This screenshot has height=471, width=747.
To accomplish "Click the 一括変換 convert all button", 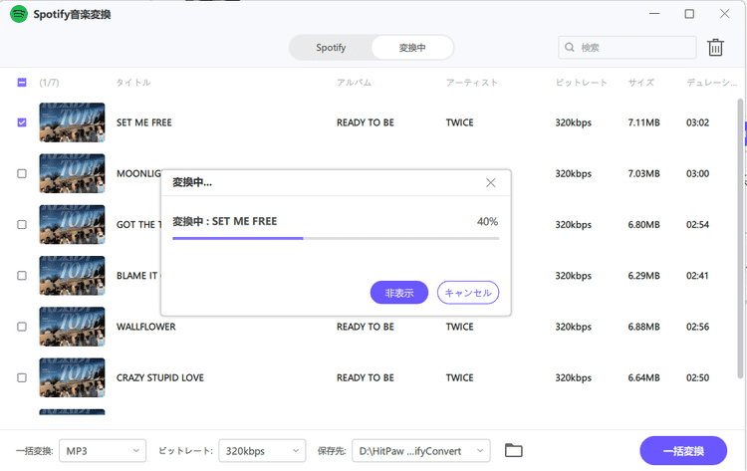I will 683,450.
